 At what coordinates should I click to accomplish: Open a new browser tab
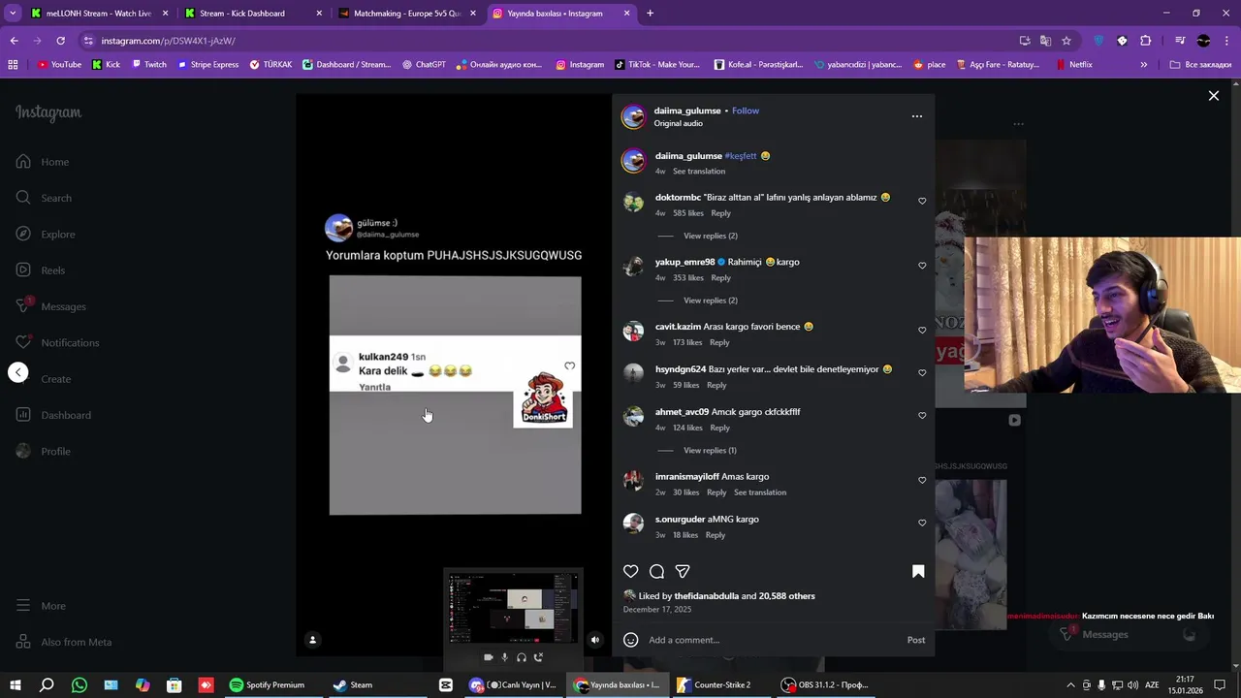(650, 14)
